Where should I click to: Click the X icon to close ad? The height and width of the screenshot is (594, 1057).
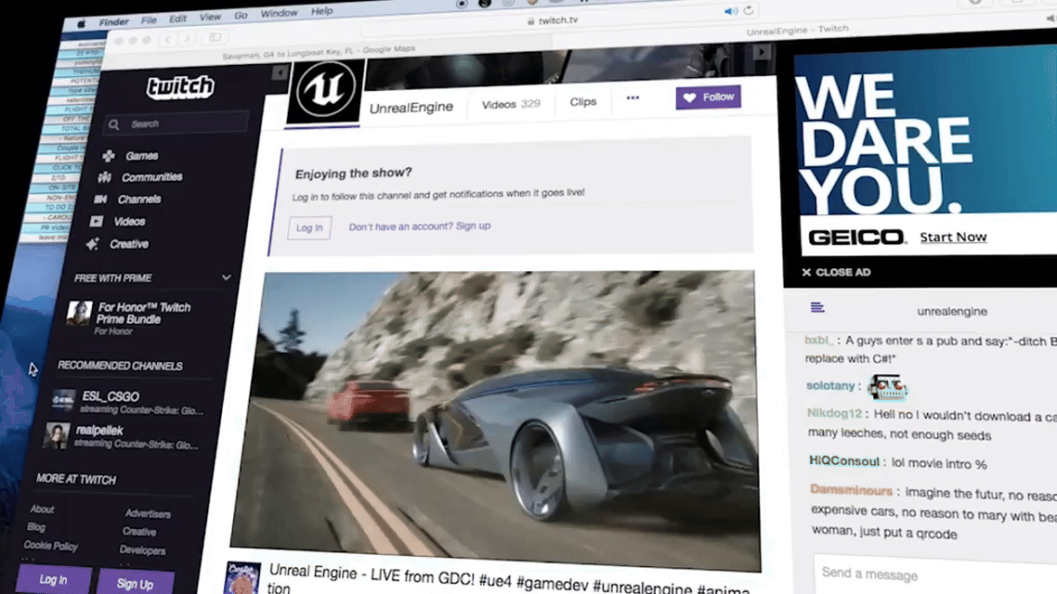coord(806,272)
